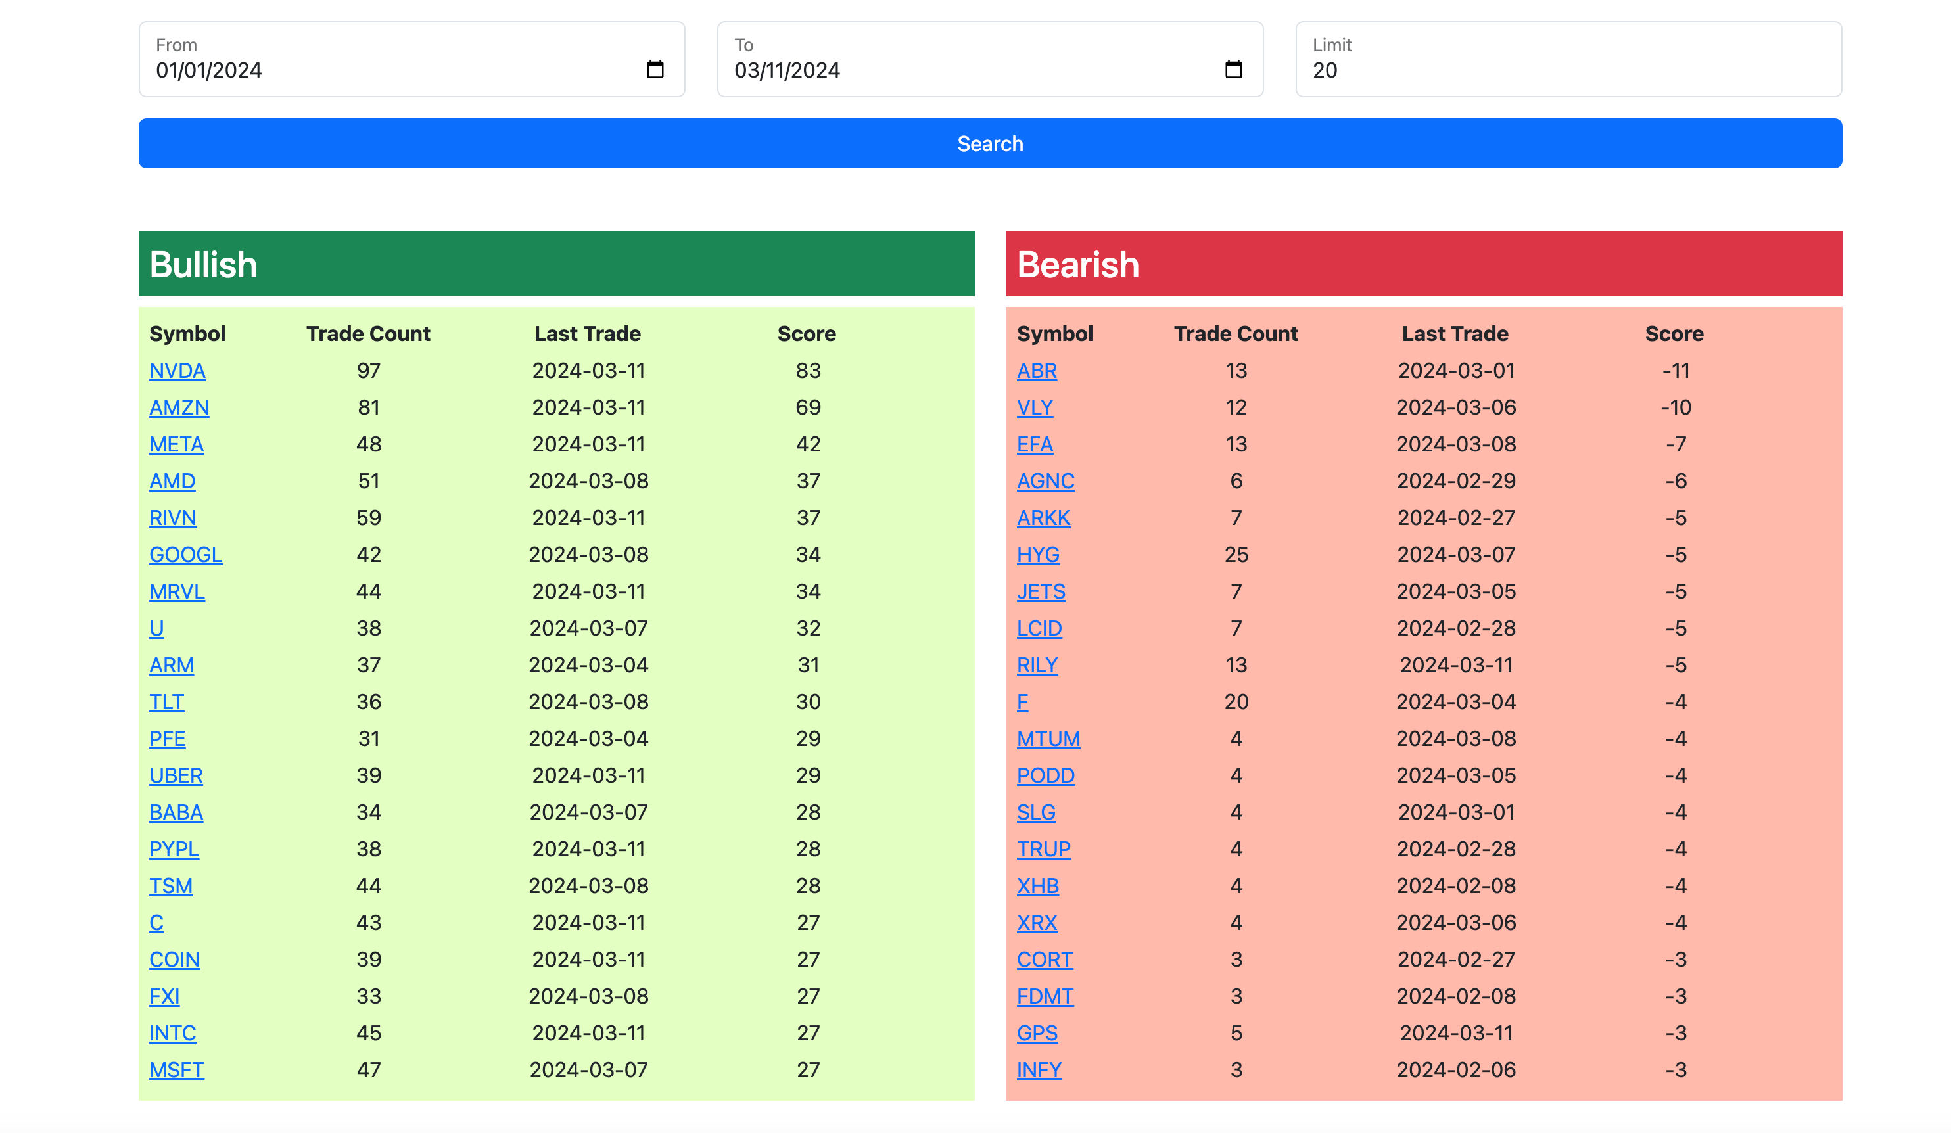The width and height of the screenshot is (1951, 1133).
Task: Follow the GOOGL ticker link
Action: coord(186,555)
